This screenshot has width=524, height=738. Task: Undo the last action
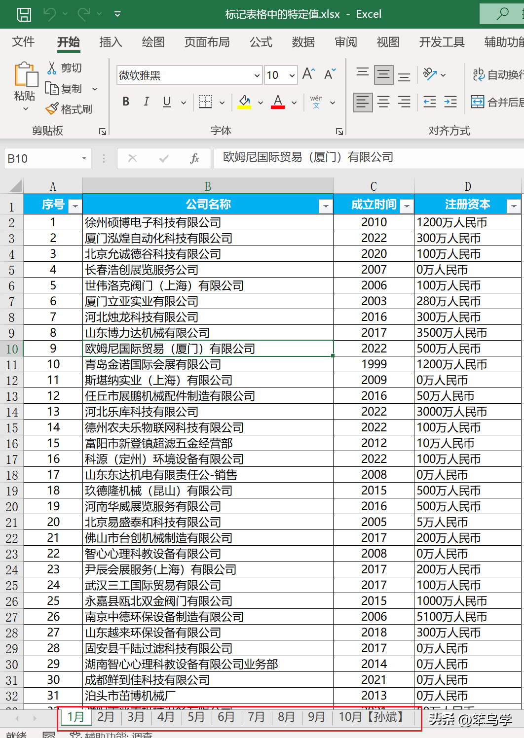click(50, 14)
